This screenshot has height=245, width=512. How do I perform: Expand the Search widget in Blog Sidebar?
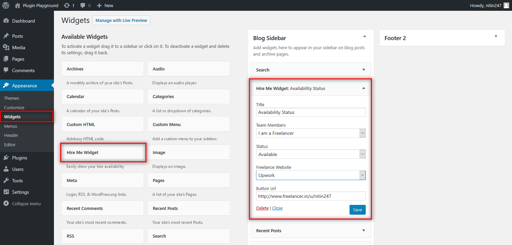pos(363,70)
